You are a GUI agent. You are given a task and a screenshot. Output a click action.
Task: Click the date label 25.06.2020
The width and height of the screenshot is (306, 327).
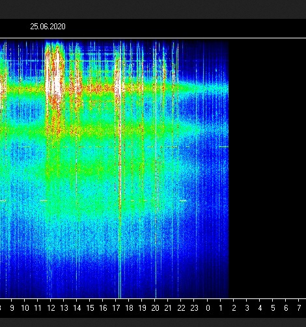pyautogui.click(x=48, y=27)
